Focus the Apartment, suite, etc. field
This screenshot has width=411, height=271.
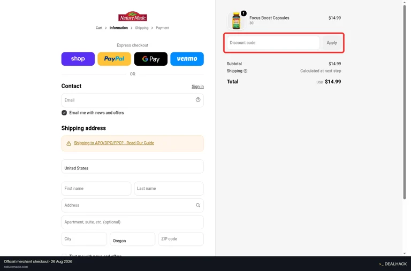click(132, 222)
